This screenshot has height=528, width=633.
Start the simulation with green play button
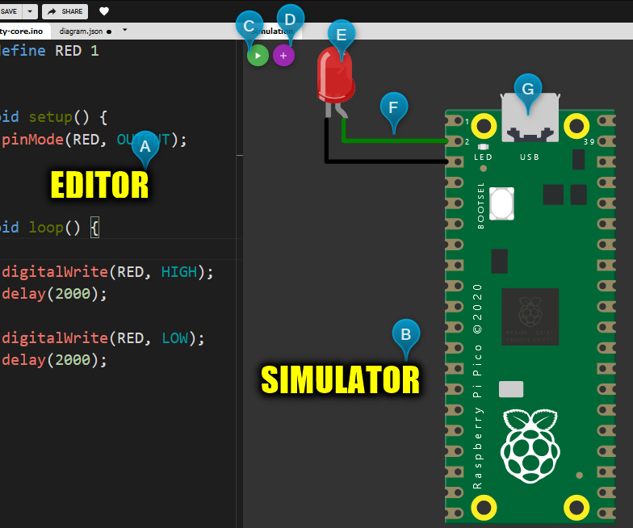click(258, 56)
